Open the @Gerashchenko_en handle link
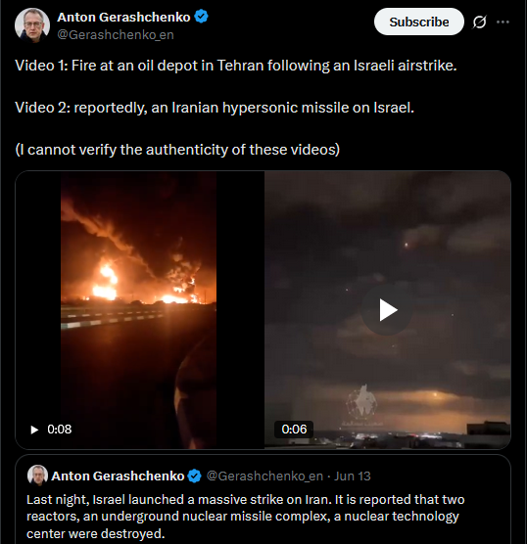This screenshot has height=544, width=527. point(116,35)
